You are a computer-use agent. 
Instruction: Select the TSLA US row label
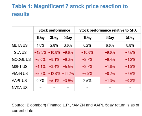pyautogui.click(x=19, y=52)
